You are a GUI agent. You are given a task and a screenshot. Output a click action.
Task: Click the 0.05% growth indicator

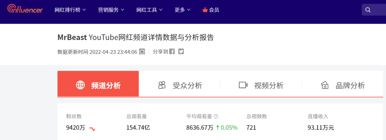tap(227, 128)
